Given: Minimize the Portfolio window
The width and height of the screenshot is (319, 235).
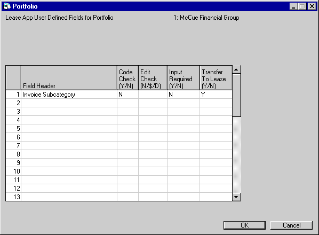Looking at the screenshot, I should click(293, 6).
